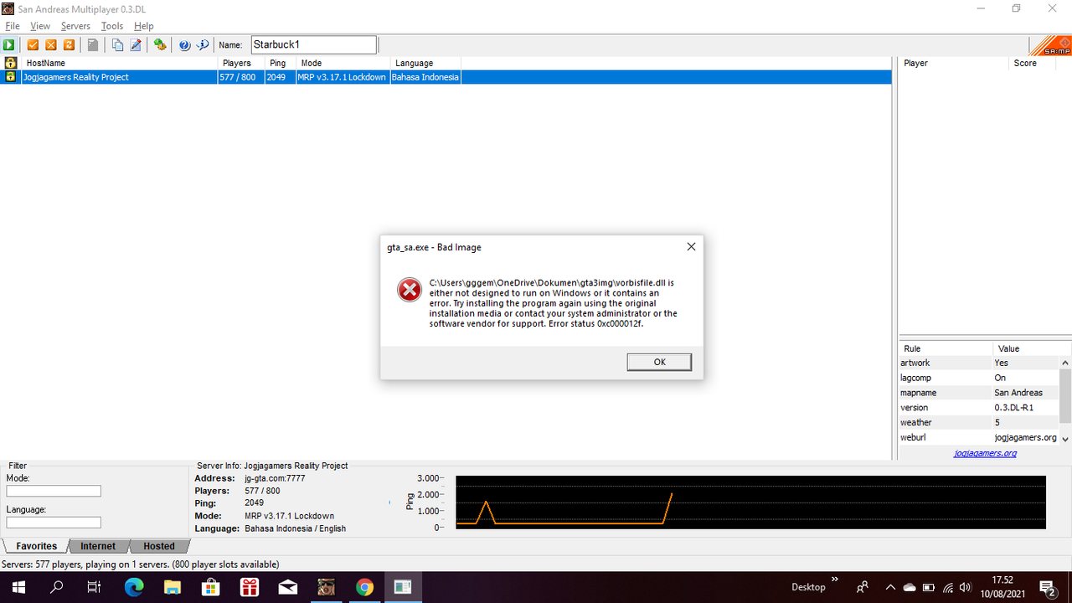Click the About info bubble icon
Viewport: 1072px width, 603px height.
pyautogui.click(x=203, y=45)
